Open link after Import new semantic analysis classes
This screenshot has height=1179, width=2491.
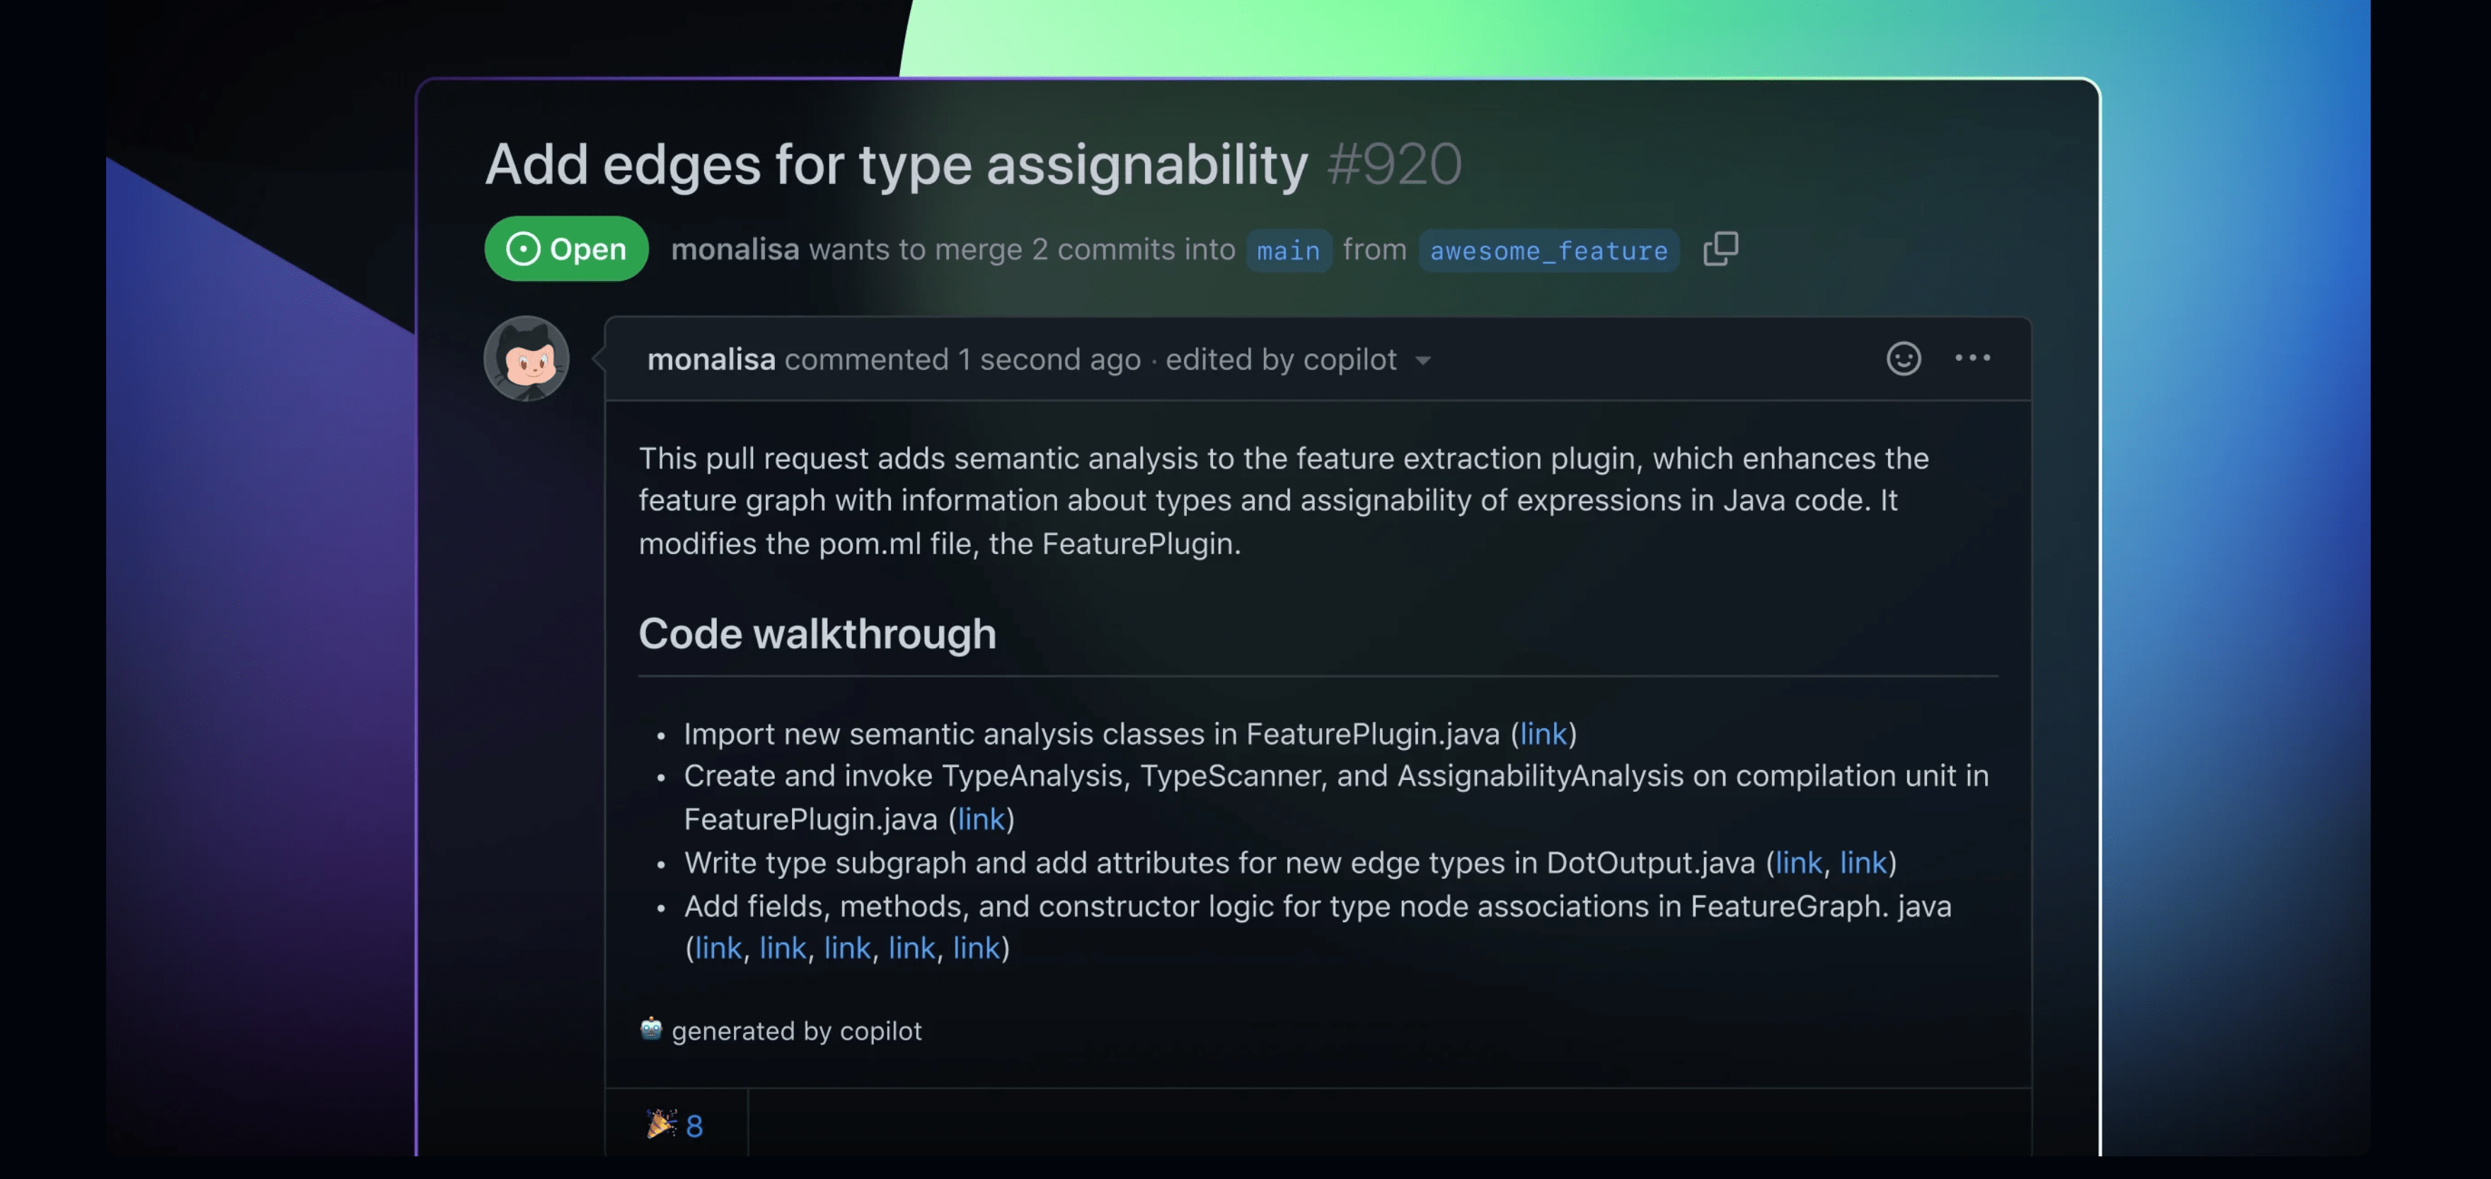coord(1543,734)
